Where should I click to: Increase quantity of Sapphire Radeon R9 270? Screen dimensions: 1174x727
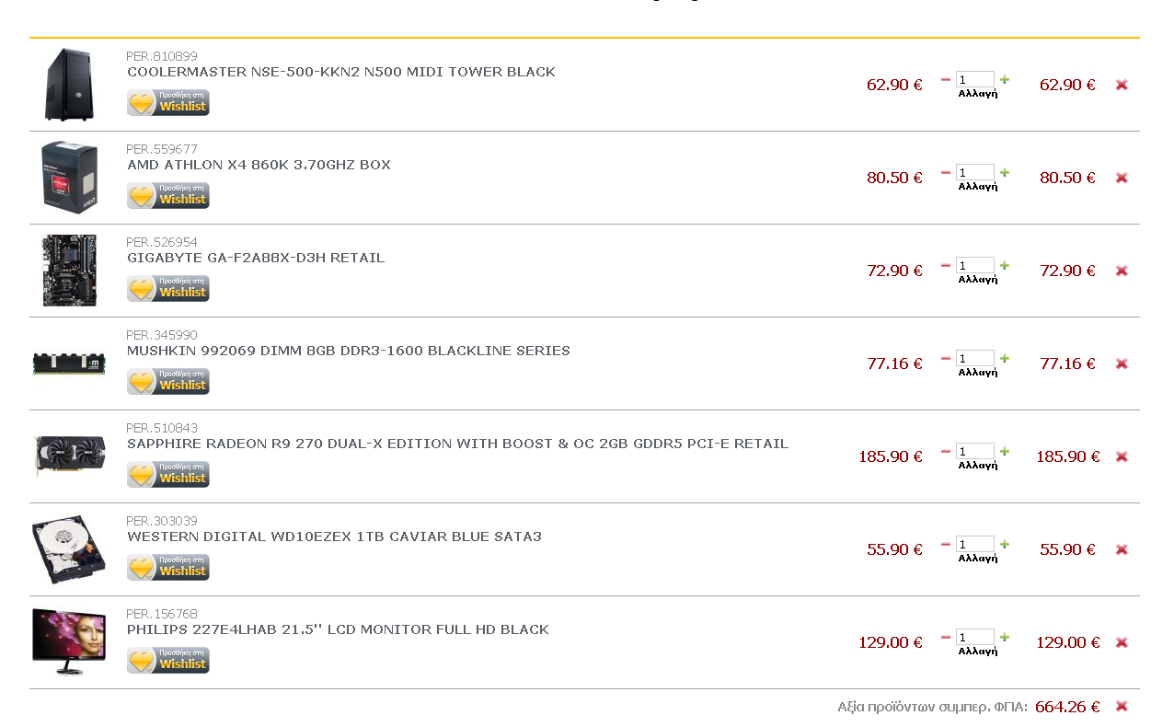point(1005,452)
